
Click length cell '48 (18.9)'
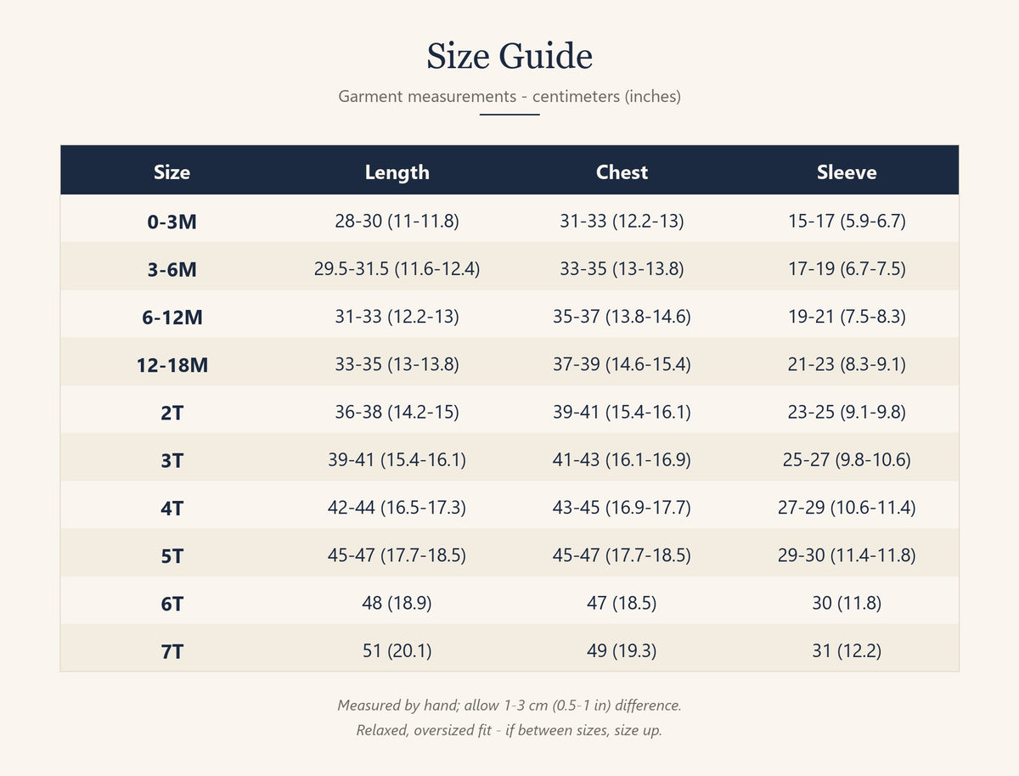(x=397, y=603)
